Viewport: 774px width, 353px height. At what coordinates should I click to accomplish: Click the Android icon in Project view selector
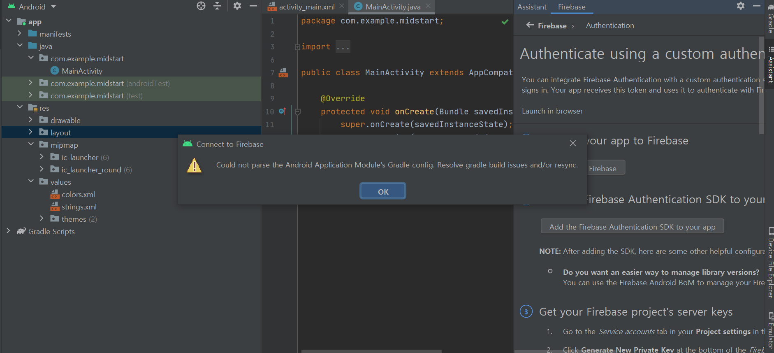click(x=11, y=6)
